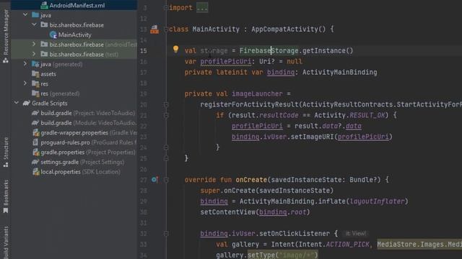Click the override gutter icon at onCreate

(154, 179)
